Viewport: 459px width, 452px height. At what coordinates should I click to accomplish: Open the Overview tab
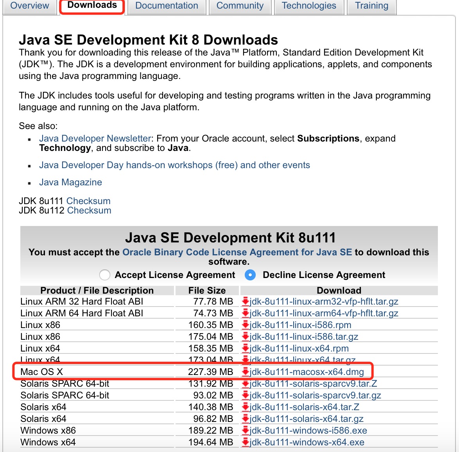(30, 5)
